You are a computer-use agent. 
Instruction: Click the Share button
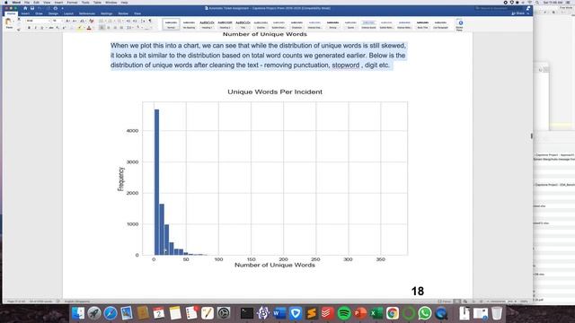(x=518, y=13)
